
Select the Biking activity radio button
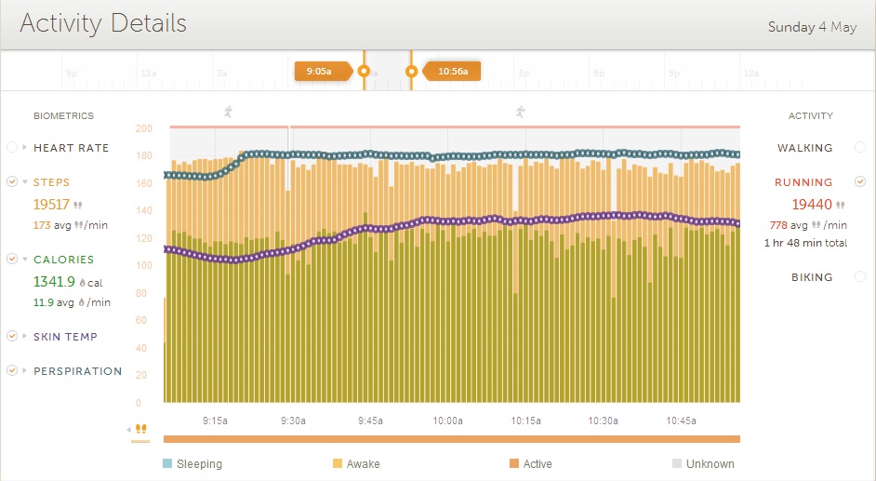tap(860, 277)
